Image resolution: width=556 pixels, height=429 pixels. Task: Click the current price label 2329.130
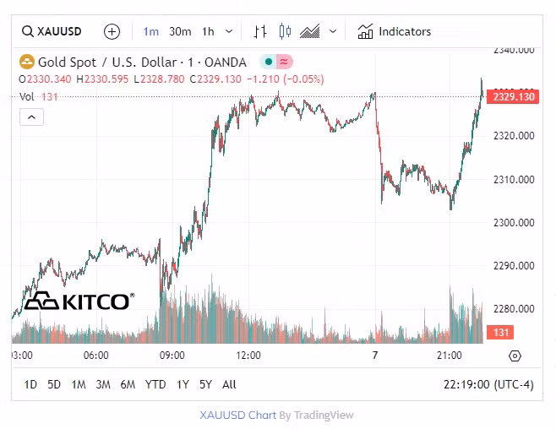[513, 97]
